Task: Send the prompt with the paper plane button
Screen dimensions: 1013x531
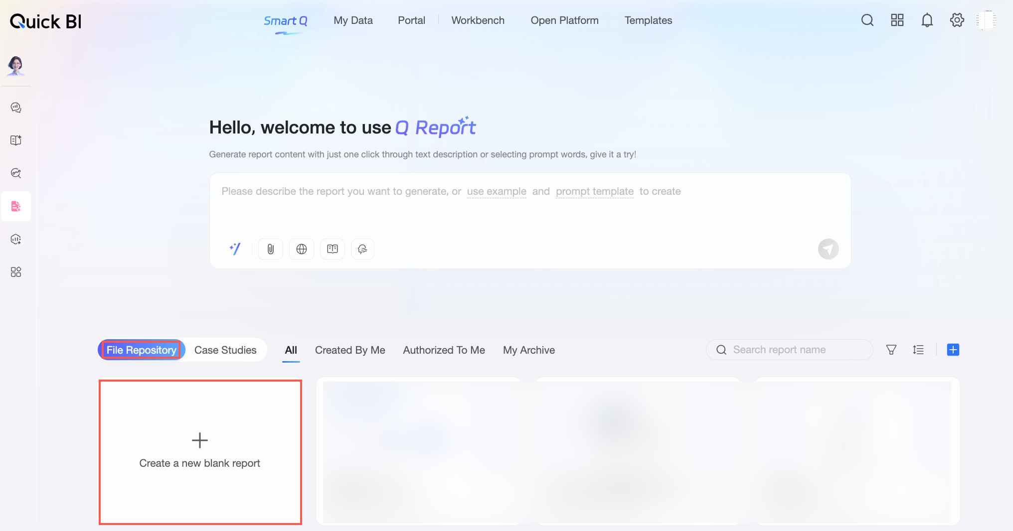Action: 829,249
